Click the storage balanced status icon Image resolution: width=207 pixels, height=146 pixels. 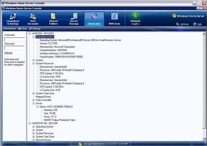80,144
